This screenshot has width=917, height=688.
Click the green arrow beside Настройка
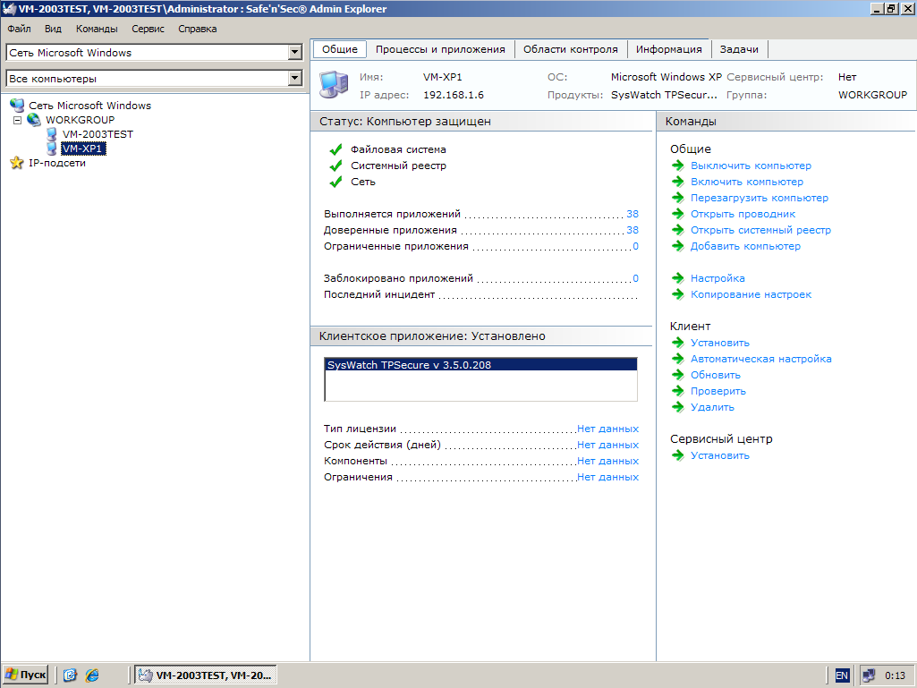[x=678, y=278]
